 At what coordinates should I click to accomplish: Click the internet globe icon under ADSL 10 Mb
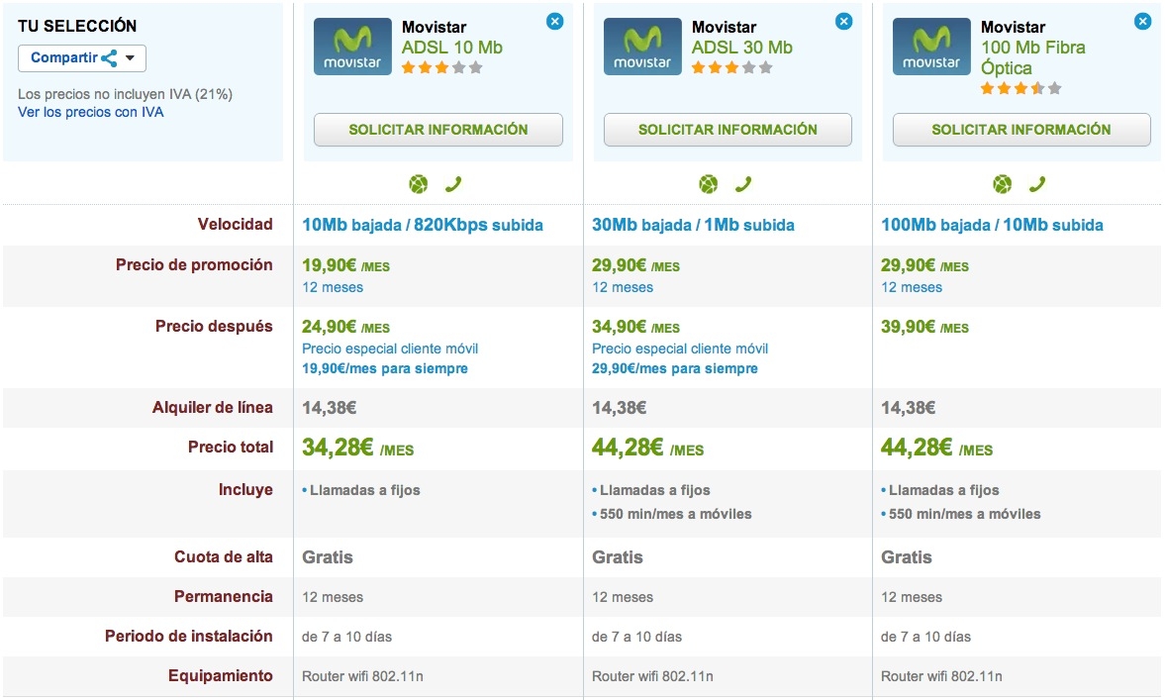(x=419, y=183)
